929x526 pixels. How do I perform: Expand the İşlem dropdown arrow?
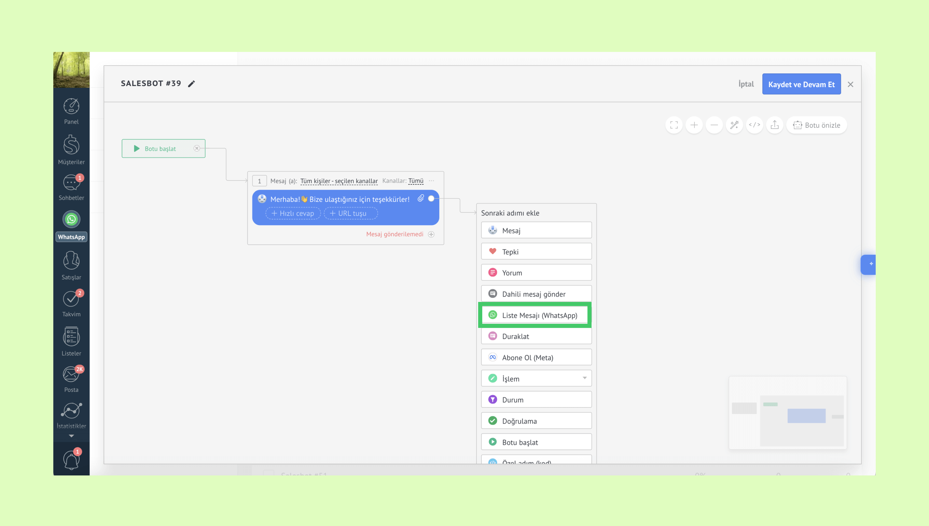(584, 378)
